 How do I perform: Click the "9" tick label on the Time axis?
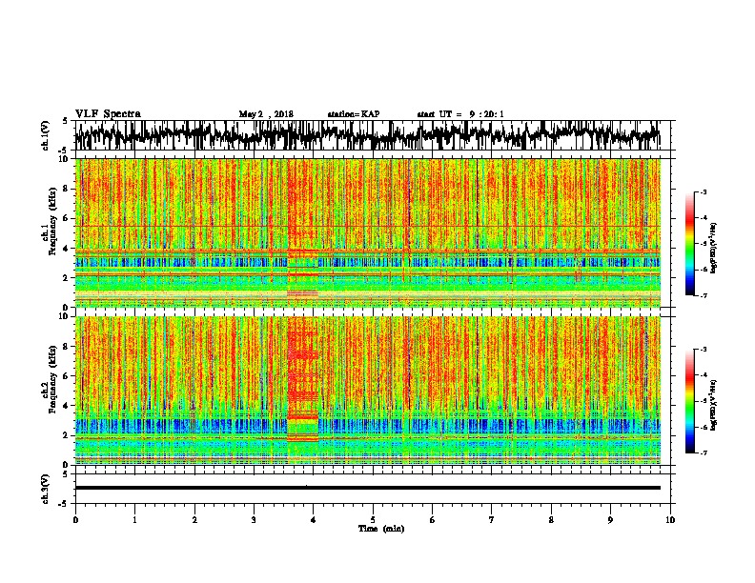point(610,520)
